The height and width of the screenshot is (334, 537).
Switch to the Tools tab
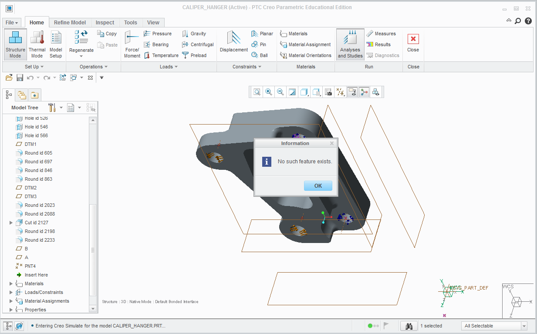131,23
